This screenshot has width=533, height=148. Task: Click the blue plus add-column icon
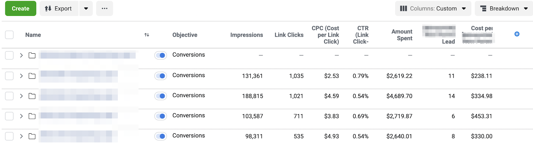click(517, 34)
